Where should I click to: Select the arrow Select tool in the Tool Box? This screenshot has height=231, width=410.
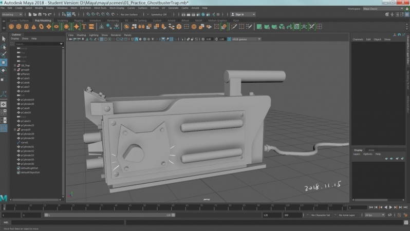pos(4,39)
